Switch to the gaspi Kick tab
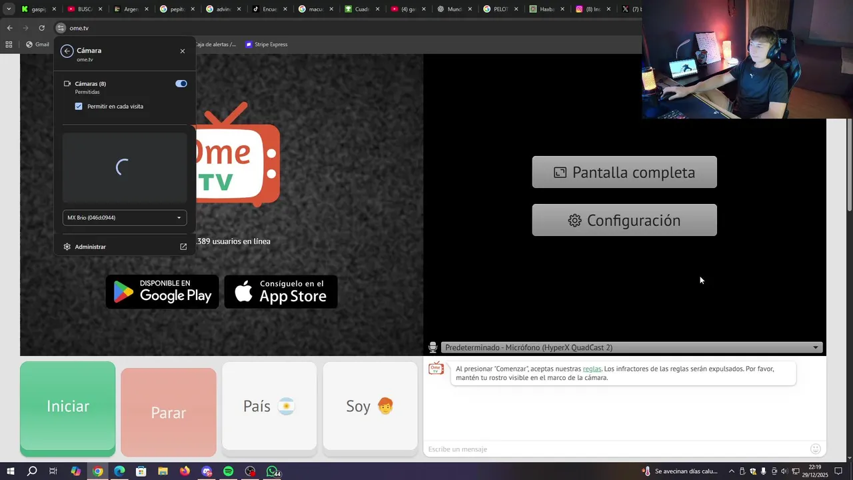 39,9
